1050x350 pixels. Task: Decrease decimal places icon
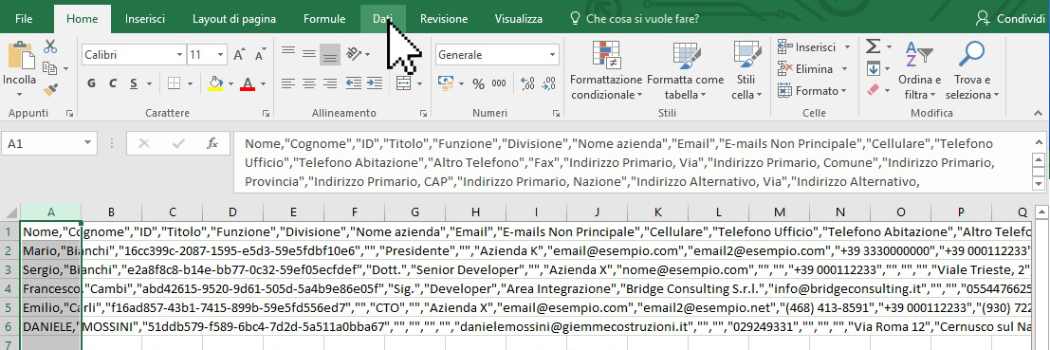click(x=548, y=83)
